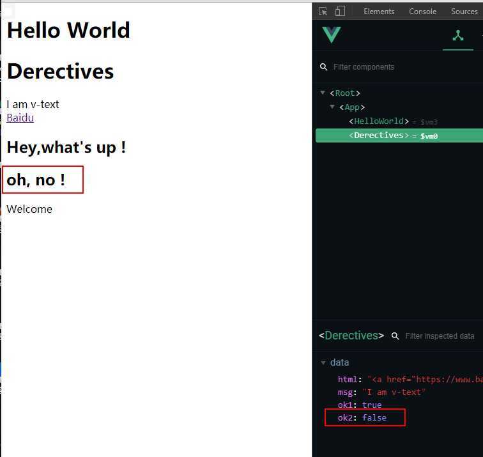
Task: Click the Vue logo in devtools
Action: (x=332, y=35)
